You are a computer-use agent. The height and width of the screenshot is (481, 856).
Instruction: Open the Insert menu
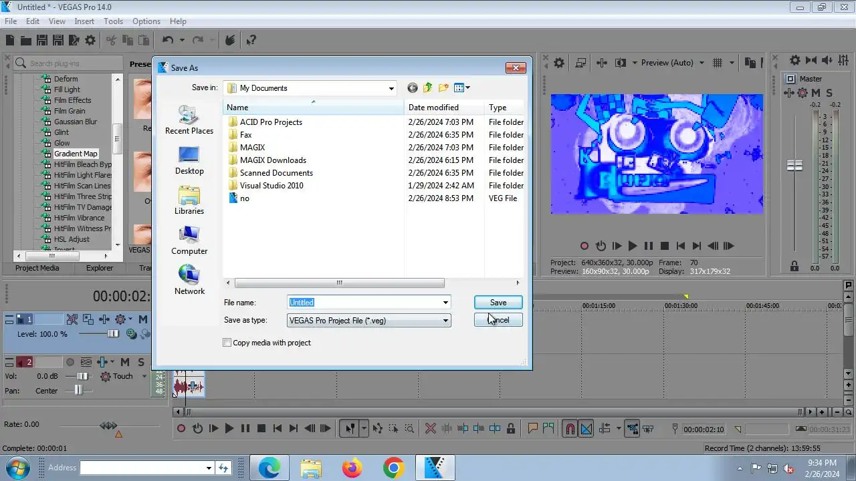point(84,21)
